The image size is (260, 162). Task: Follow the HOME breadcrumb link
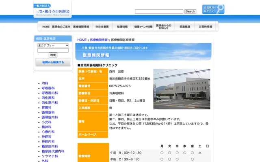[x=82, y=40]
